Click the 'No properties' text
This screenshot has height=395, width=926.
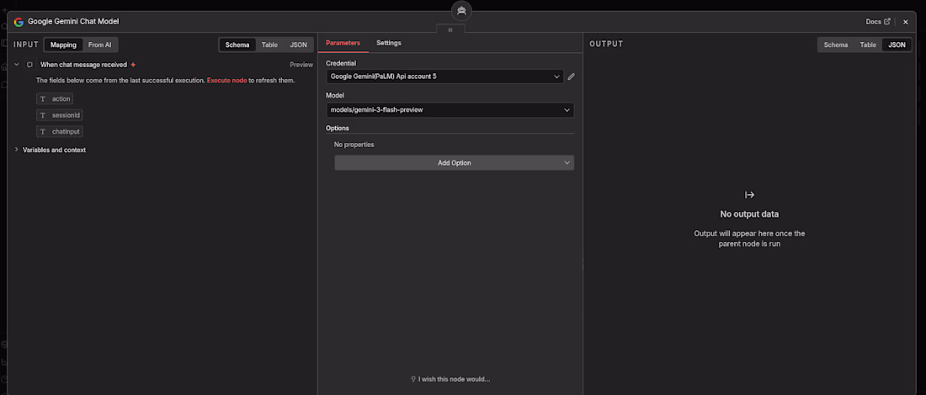(354, 145)
